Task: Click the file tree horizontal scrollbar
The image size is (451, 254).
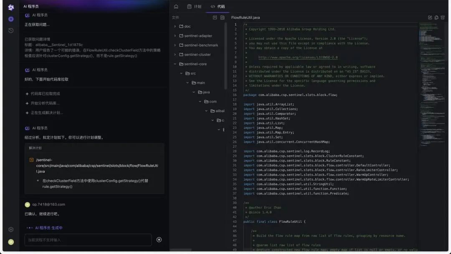Action: tap(181, 250)
